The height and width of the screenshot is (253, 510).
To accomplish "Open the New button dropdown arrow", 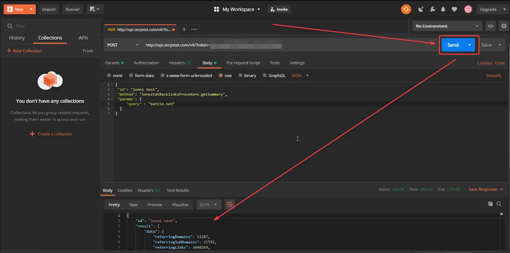I will coord(31,9).
